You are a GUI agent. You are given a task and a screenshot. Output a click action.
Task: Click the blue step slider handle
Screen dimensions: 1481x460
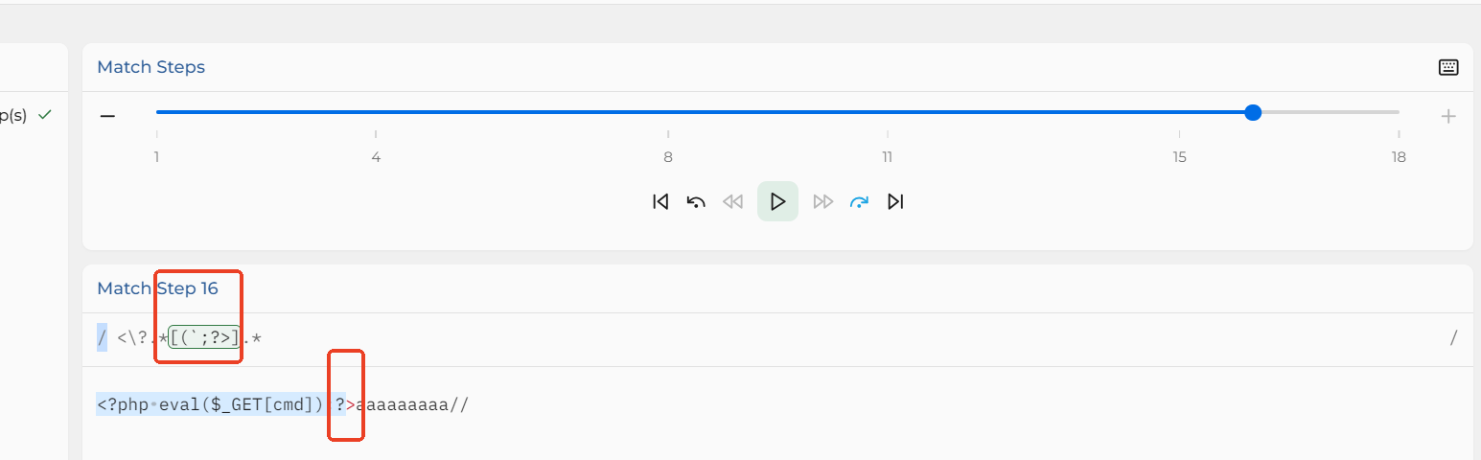click(x=1253, y=112)
